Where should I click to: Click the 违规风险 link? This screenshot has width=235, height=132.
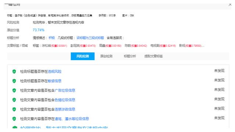coord(55,71)
